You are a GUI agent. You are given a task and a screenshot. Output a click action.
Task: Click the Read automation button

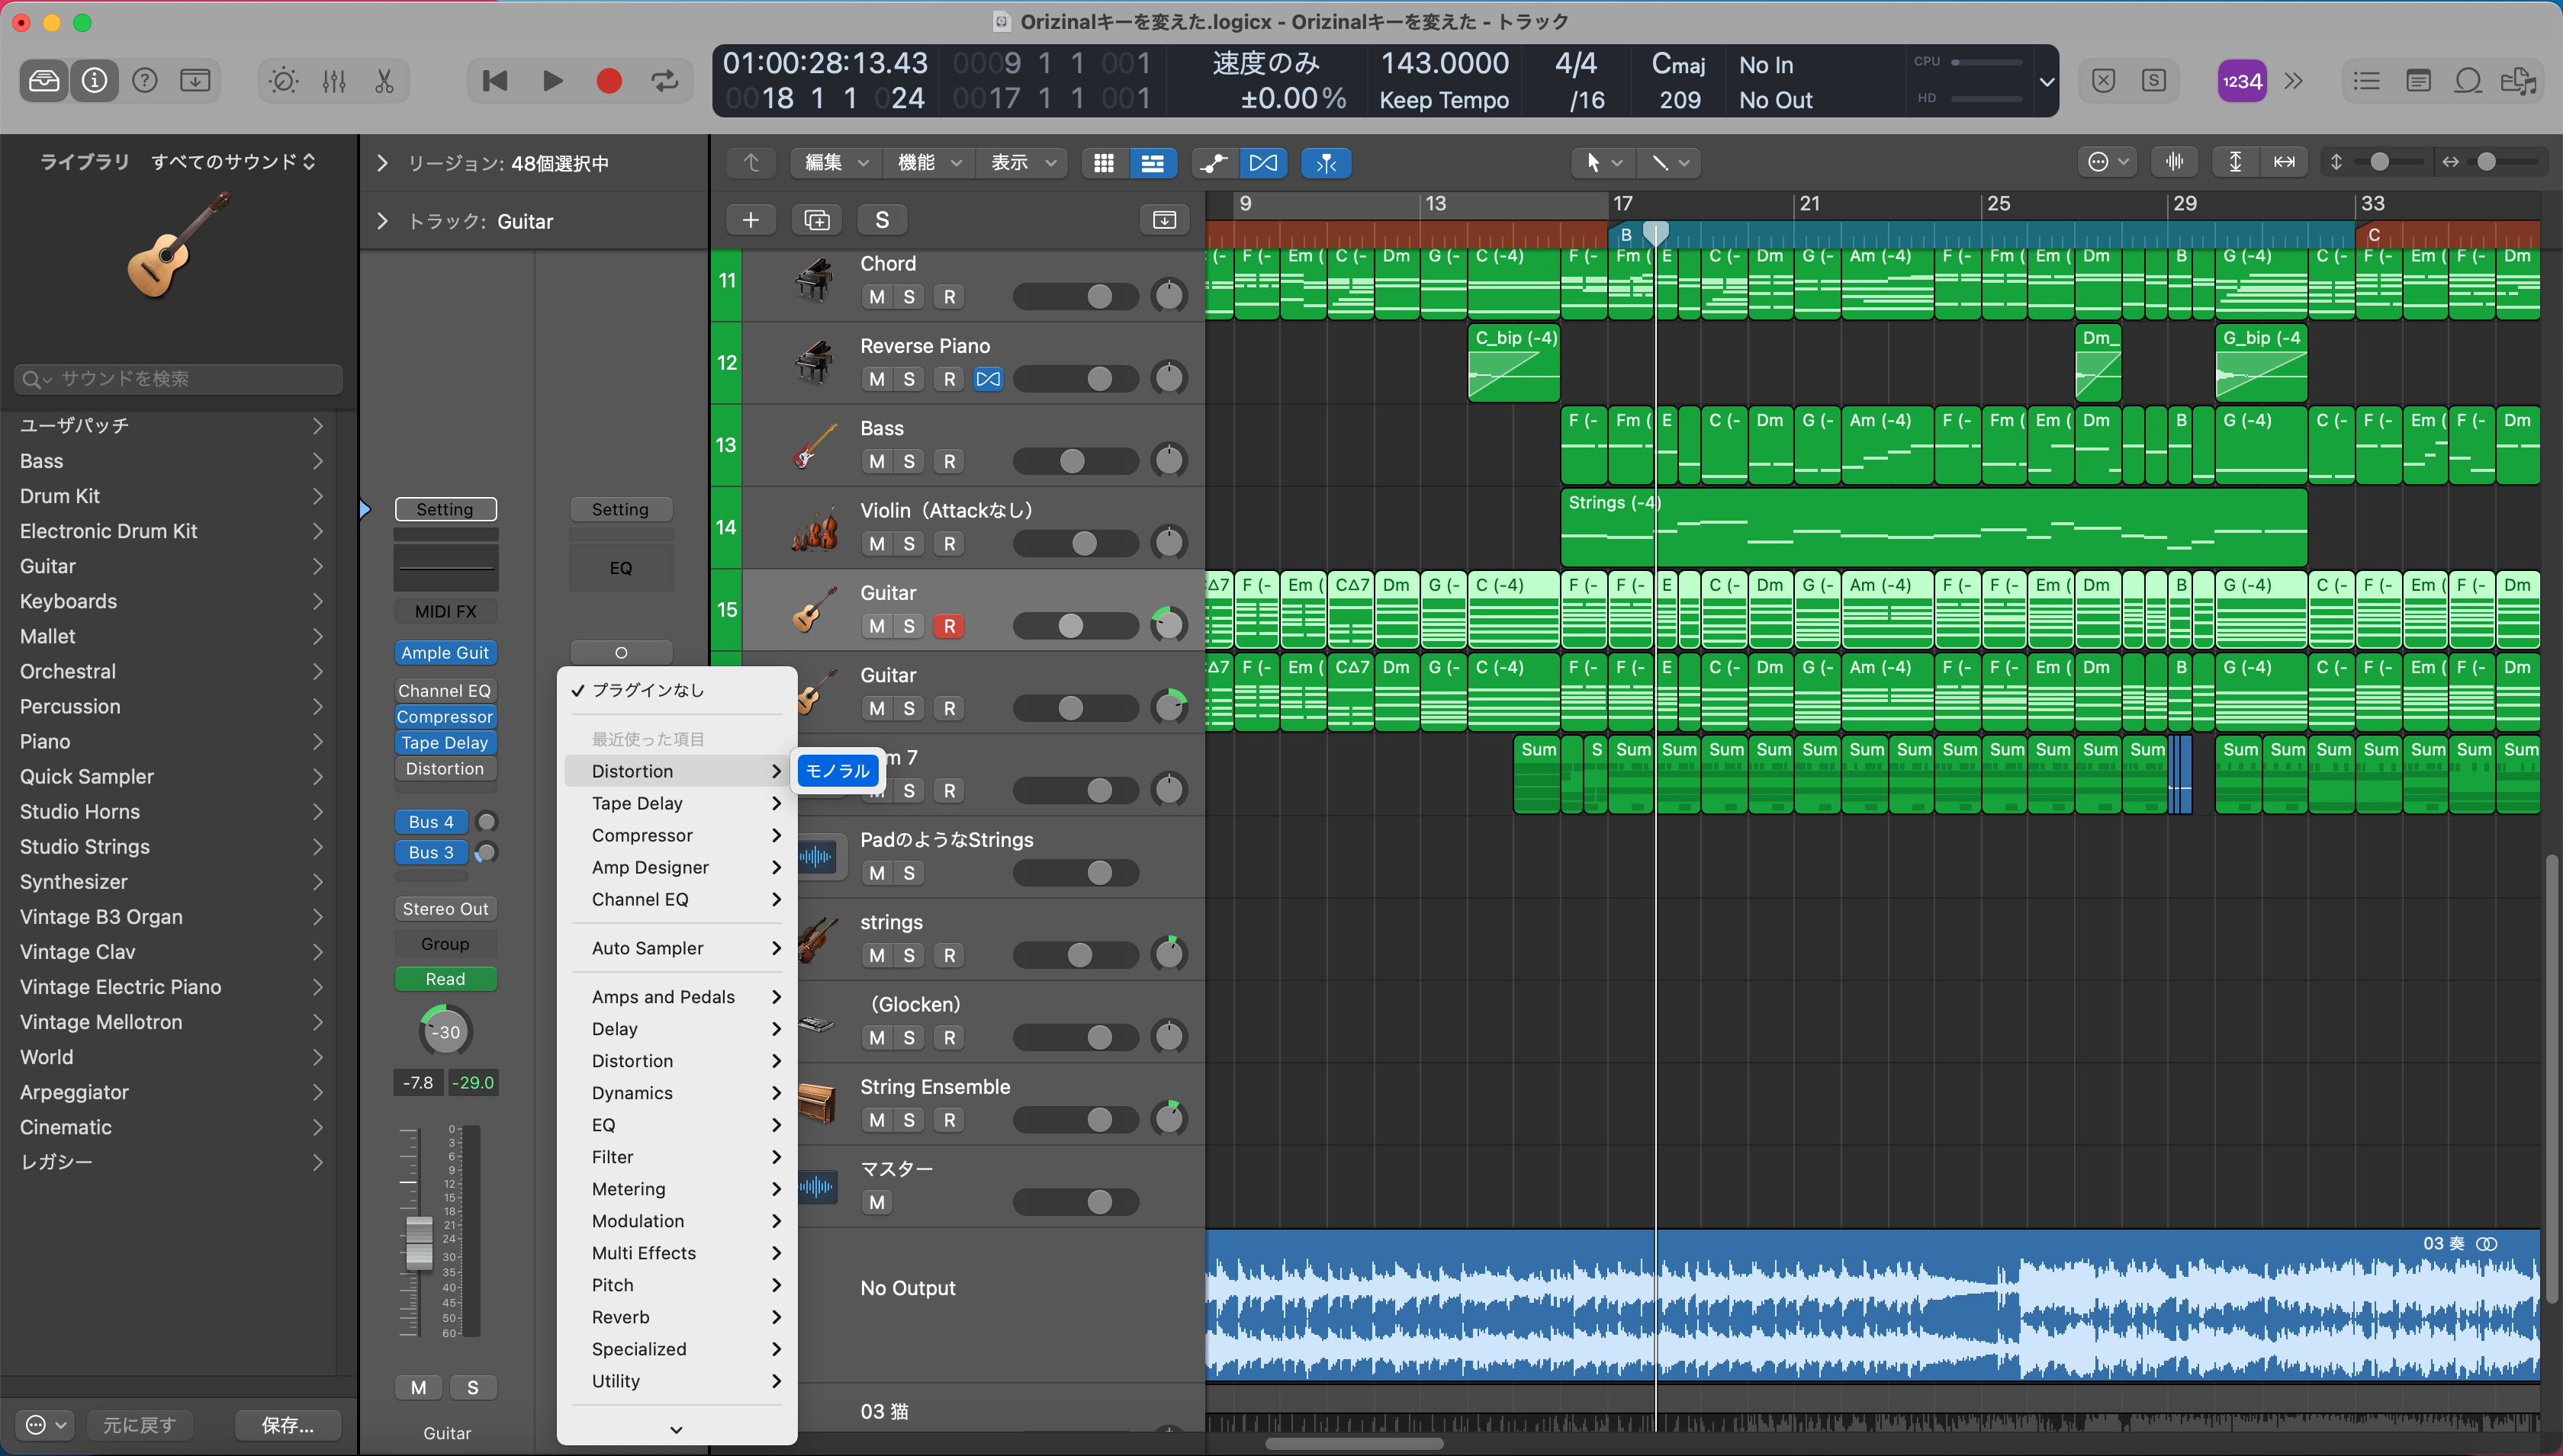point(445,979)
